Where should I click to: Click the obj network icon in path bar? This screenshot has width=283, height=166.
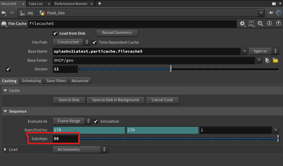[23, 13]
